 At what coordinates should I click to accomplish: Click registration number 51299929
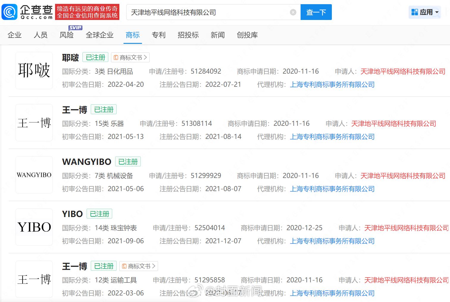tap(206, 176)
